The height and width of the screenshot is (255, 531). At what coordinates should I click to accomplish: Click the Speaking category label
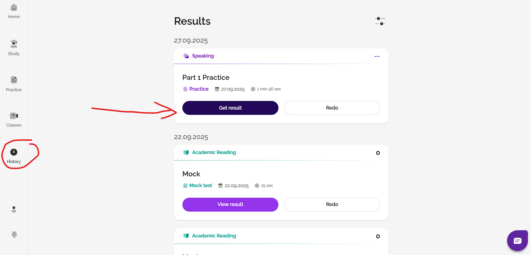tap(203, 56)
